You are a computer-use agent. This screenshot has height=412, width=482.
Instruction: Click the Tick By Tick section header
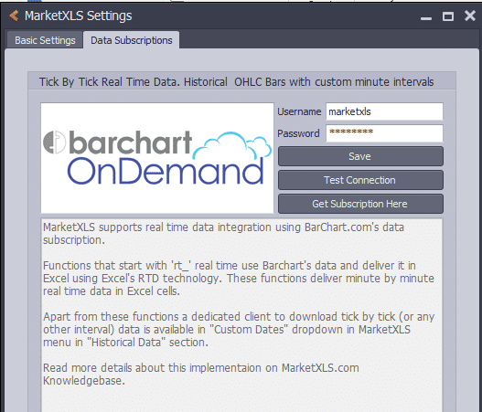pyautogui.click(x=236, y=82)
